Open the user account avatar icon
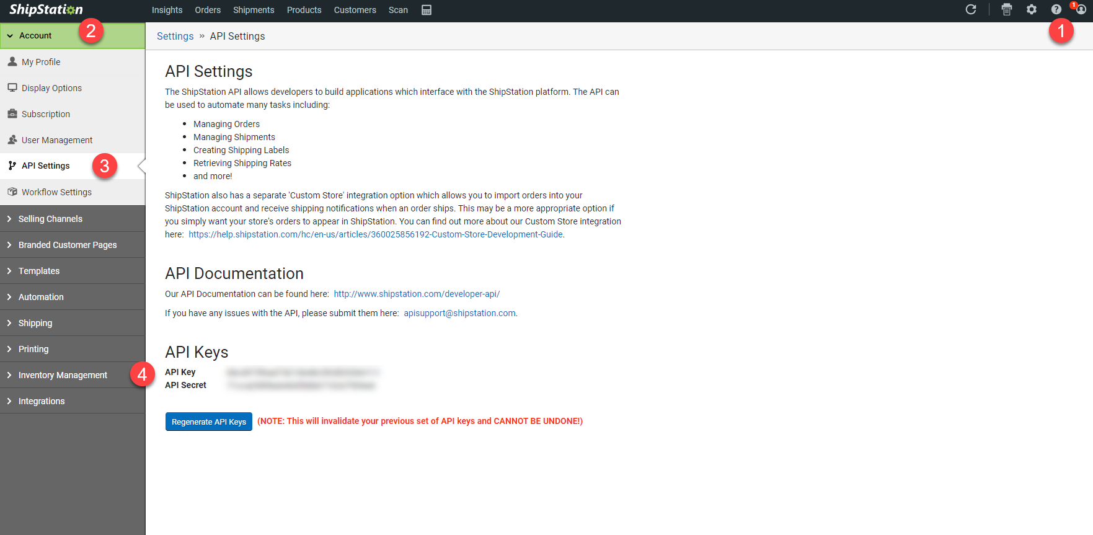Screen dimensions: 1093x535 [x=1081, y=9]
